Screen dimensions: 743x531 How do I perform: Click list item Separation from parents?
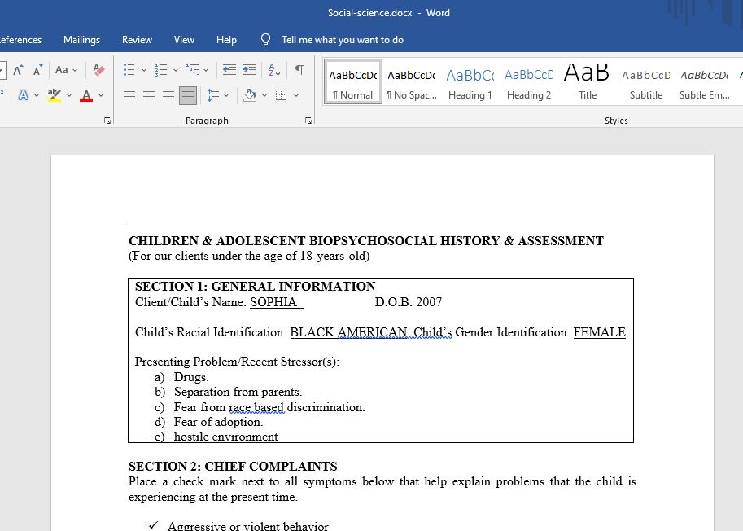click(x=238, y=392)
